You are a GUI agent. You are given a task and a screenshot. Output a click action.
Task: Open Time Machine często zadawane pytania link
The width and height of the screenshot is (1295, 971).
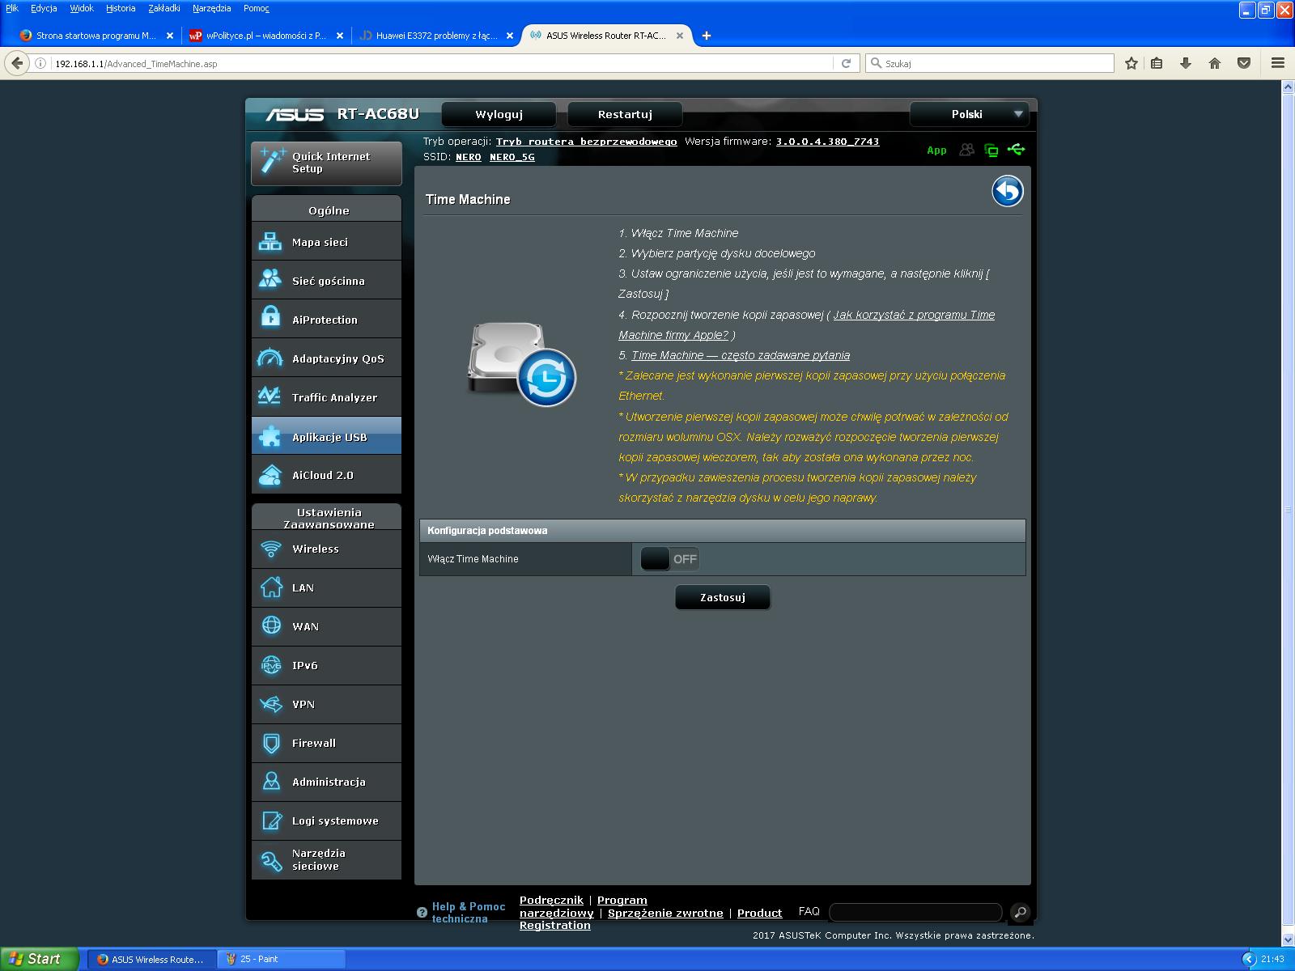pyautogui.click(x=740, y=355)
